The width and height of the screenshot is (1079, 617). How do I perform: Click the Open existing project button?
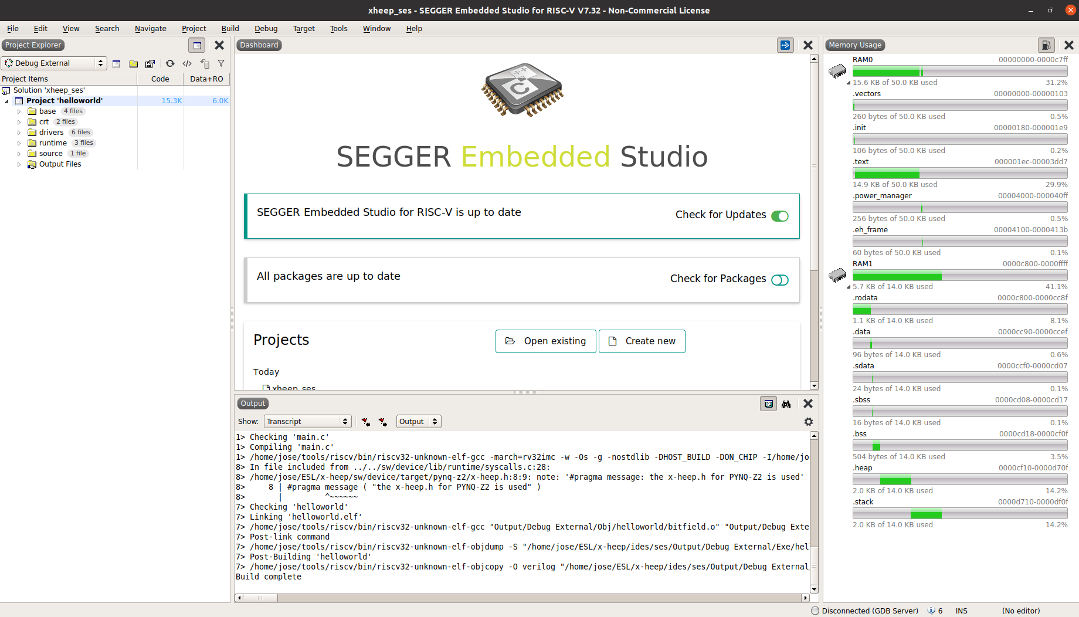tap(545, 341)
